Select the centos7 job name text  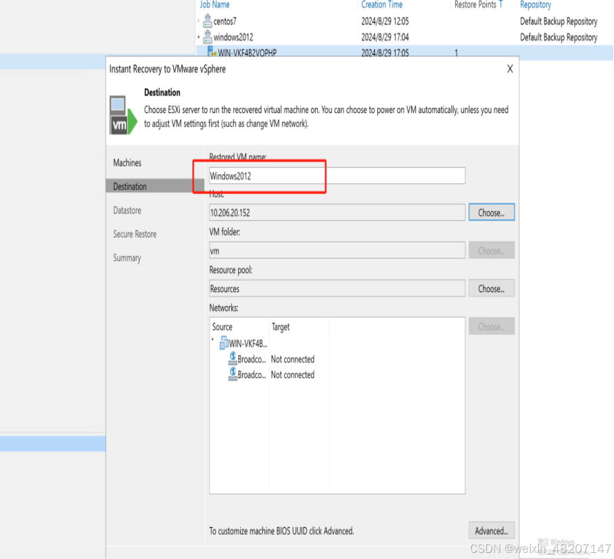click(x=225, y=21)
